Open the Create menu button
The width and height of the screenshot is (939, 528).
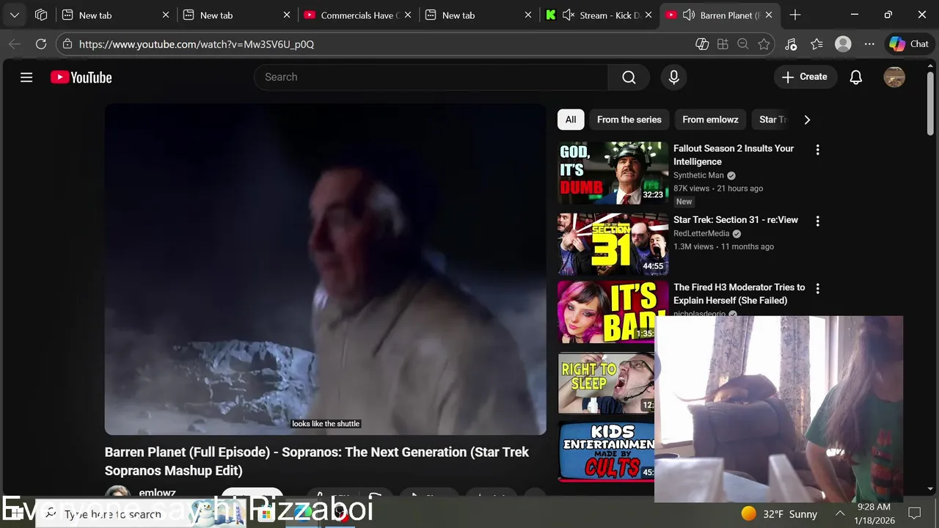click(805, 77)
